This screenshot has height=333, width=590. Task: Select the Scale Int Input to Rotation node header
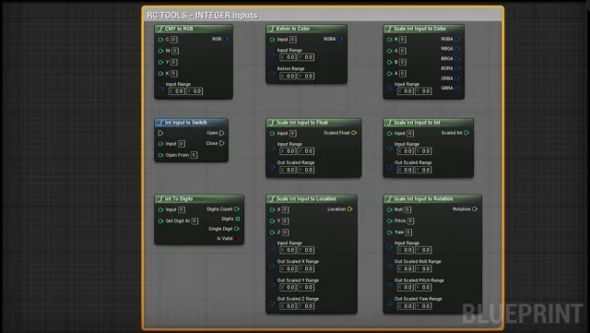[432, 198]
